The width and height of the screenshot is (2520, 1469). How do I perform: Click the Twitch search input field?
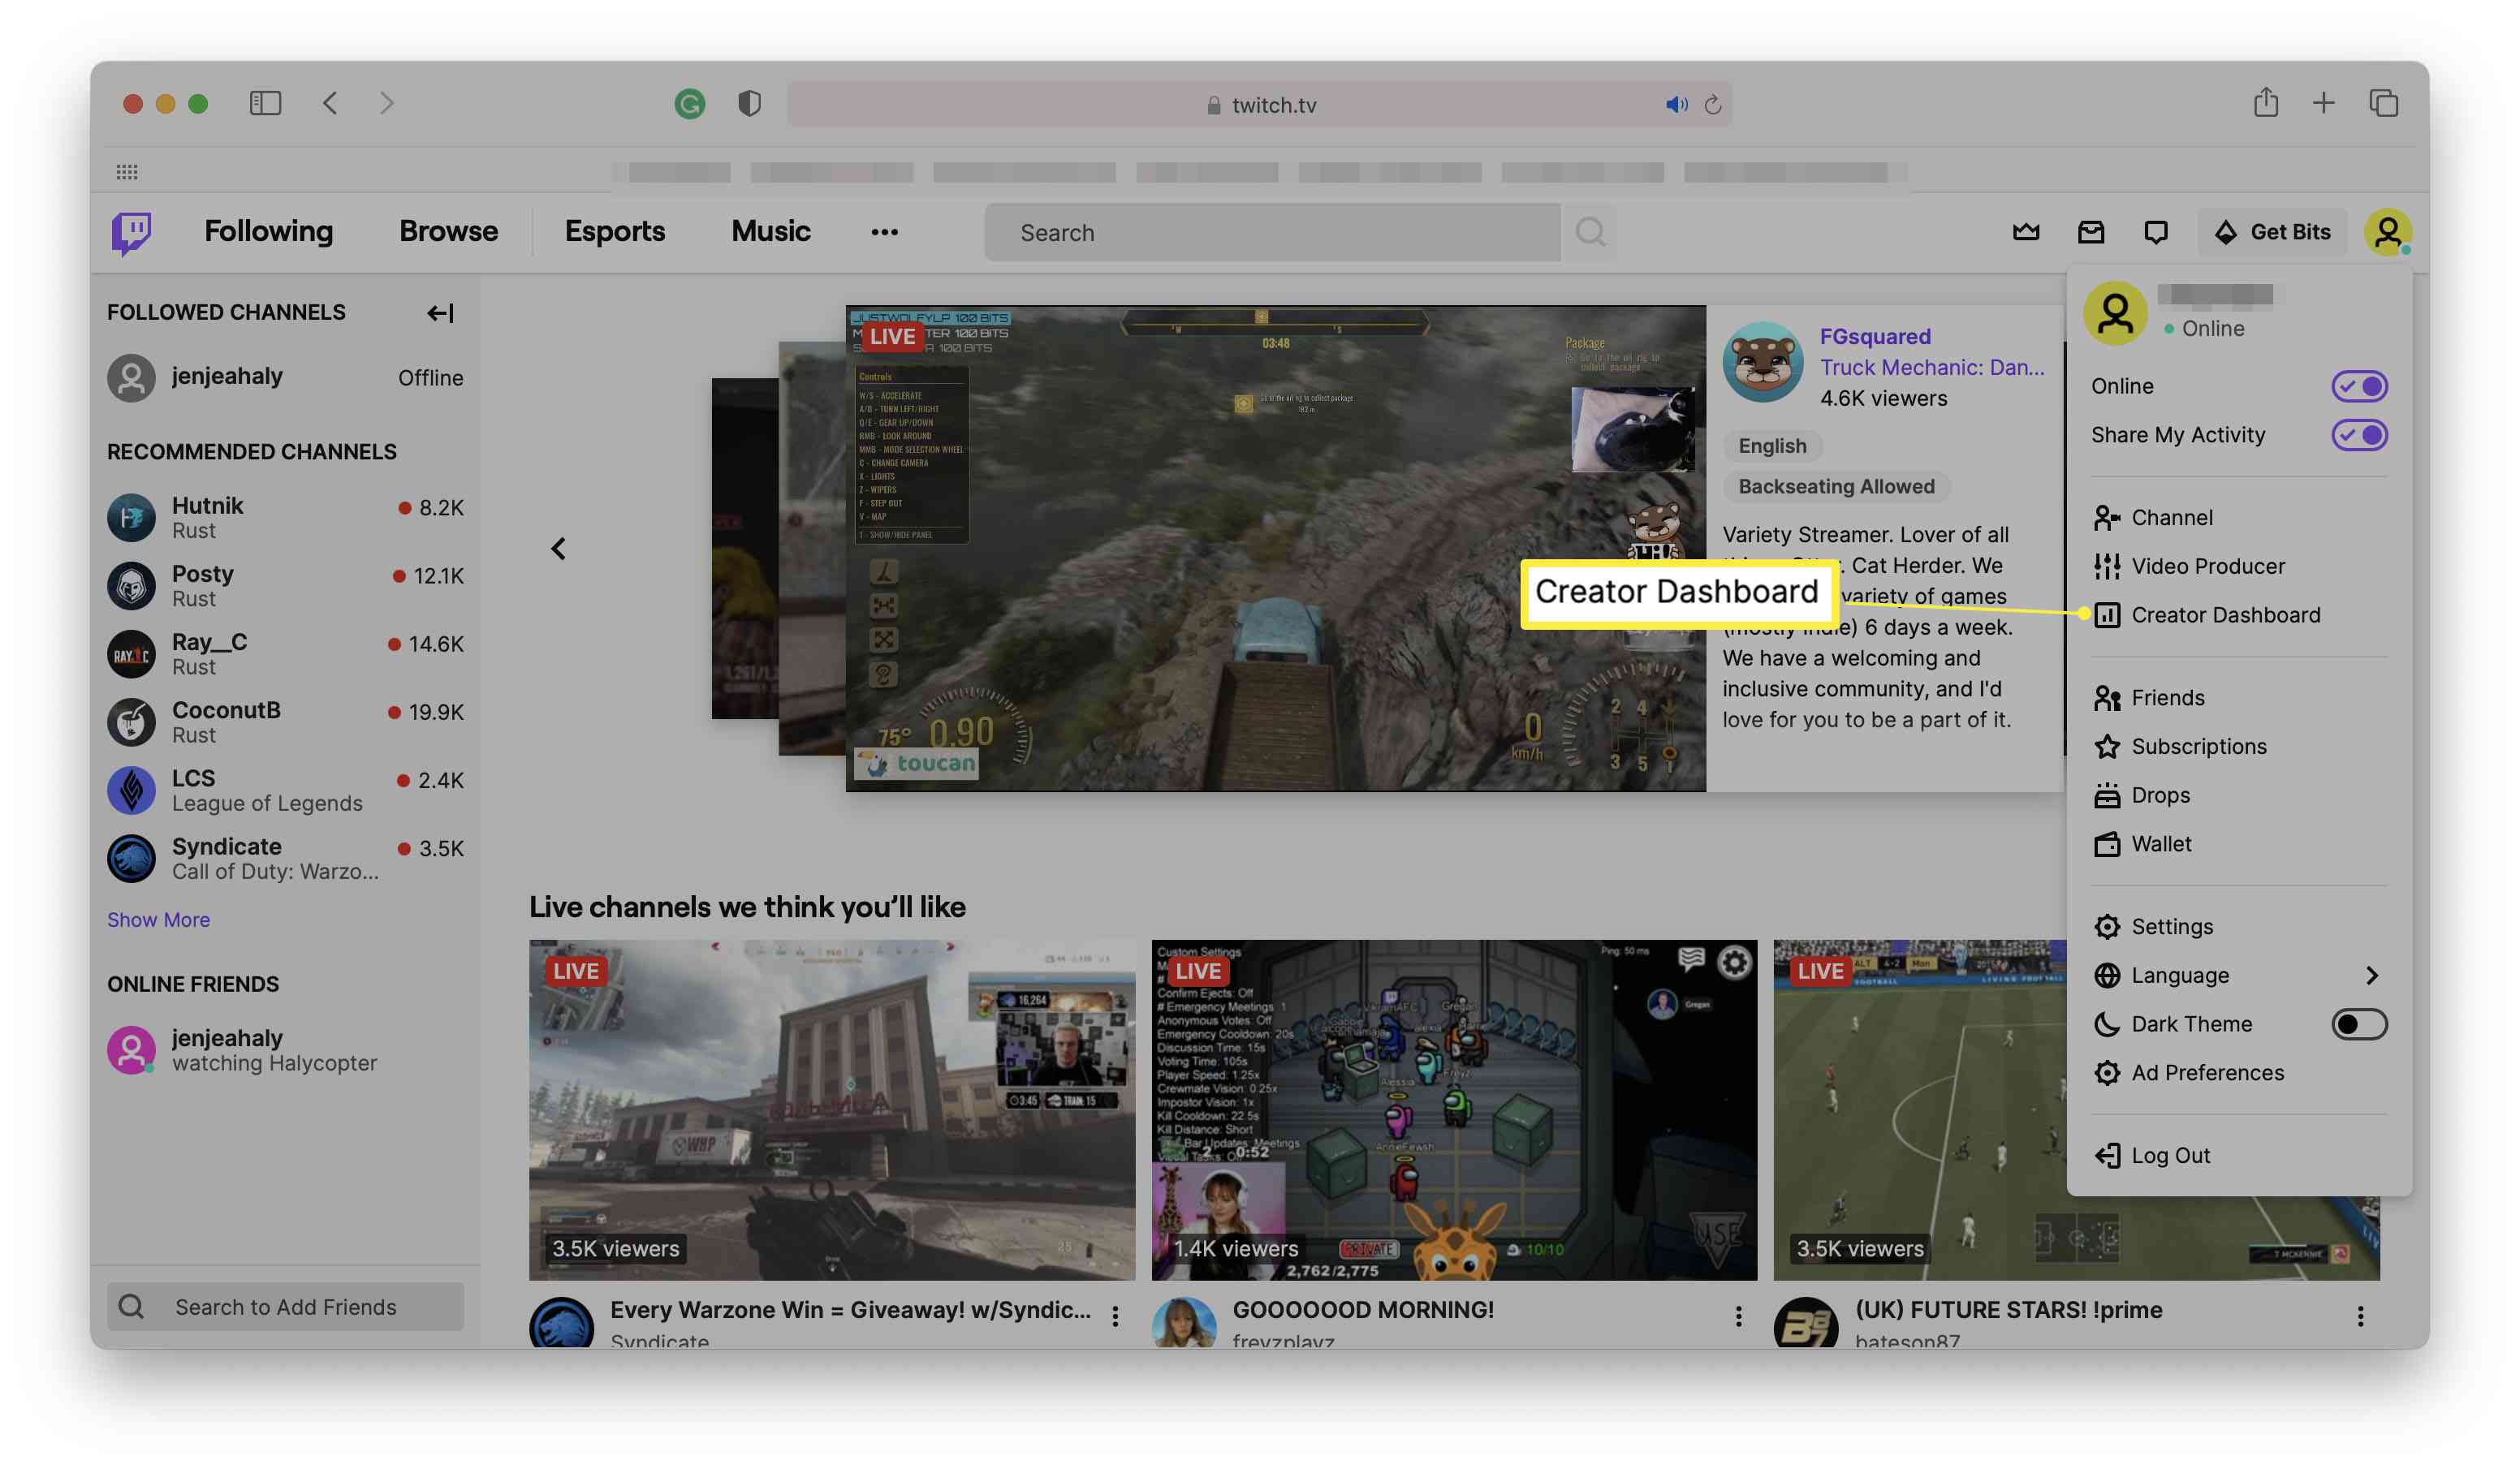tap(1272, 232)
